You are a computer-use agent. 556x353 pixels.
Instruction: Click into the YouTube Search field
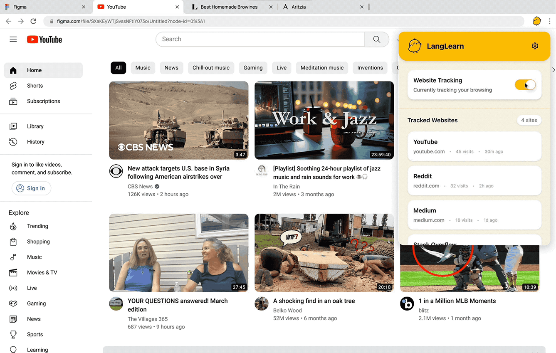260,39
